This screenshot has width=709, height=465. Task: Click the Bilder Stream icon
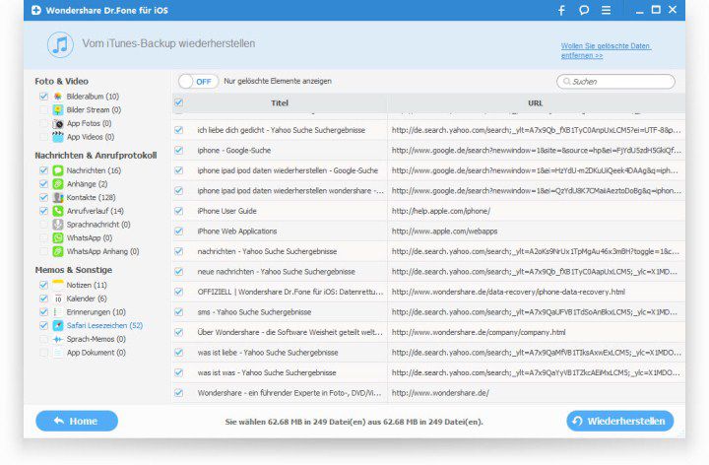click(58, 110)
